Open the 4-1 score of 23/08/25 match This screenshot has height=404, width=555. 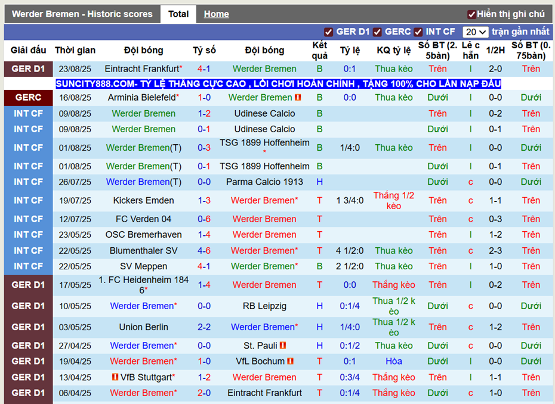[204, 69]
